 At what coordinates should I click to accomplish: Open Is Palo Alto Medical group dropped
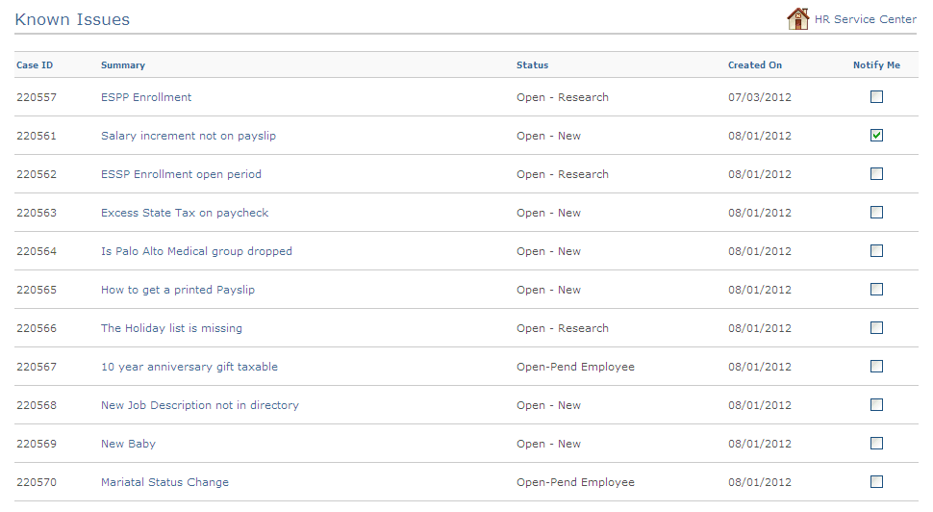[x=196, y=251]
